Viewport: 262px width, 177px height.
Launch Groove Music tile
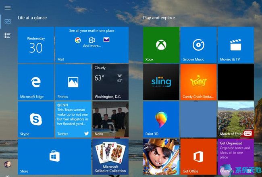(x=198, y=45)
